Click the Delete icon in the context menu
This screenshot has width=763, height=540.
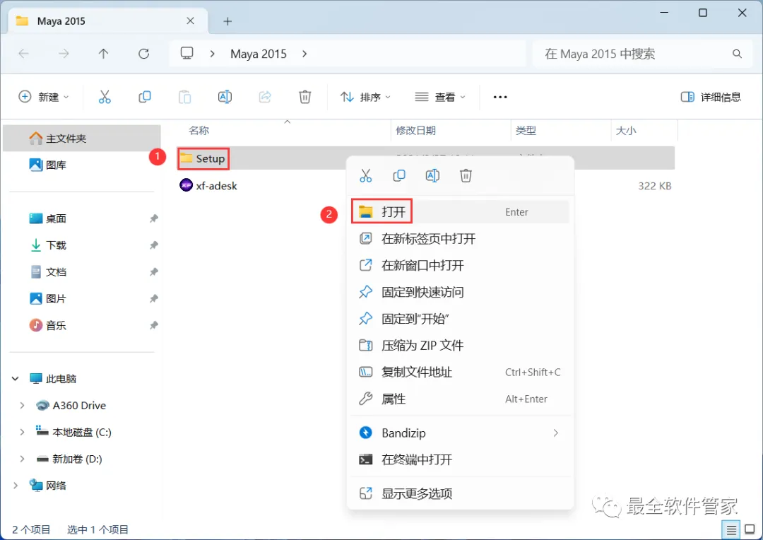466,175
